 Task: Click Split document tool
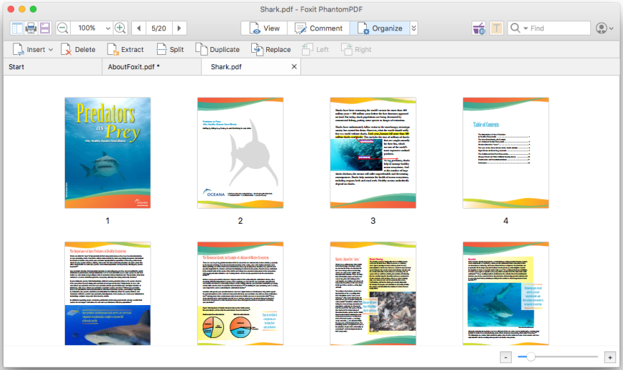tap(170, 50)
